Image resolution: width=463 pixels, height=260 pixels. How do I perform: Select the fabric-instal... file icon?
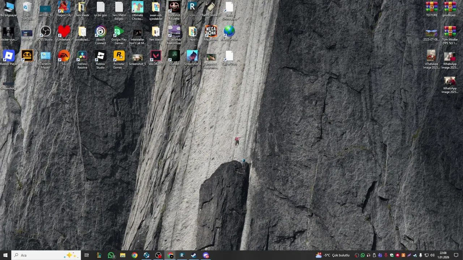tap(211, 9)
